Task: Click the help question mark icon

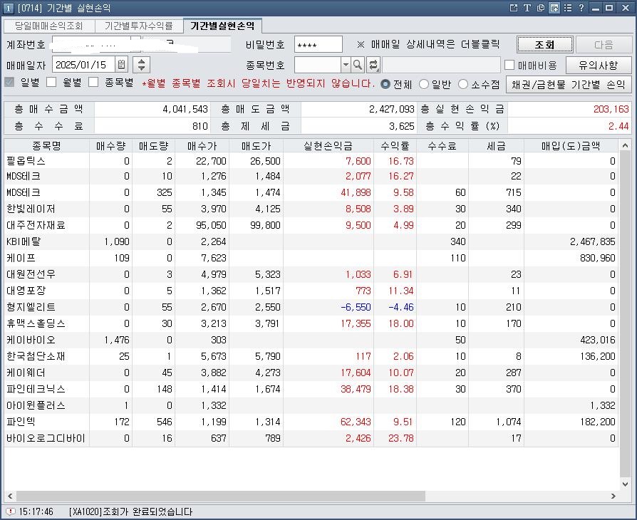Action: 581,8
